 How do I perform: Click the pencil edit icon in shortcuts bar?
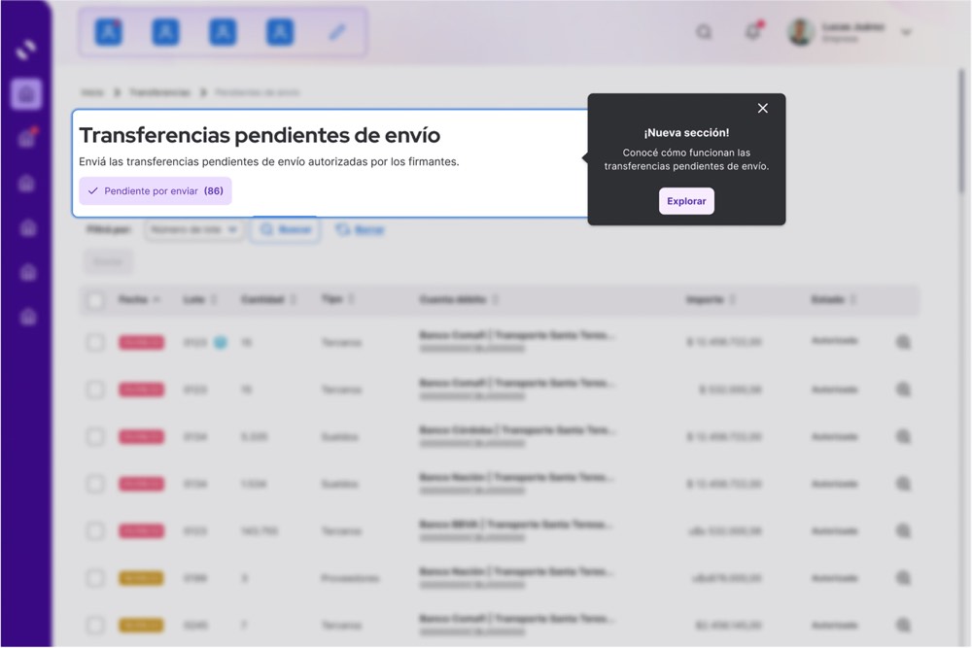click(336, 32)
